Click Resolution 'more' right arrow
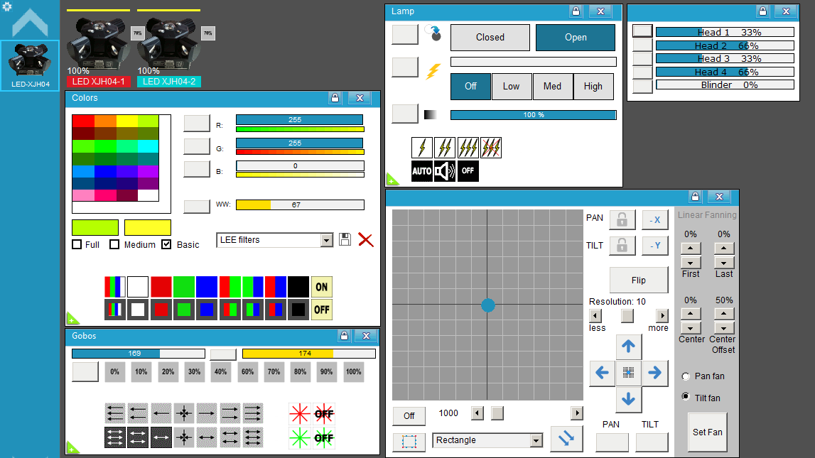The image size is (815, 458). [x=662, y=316]
